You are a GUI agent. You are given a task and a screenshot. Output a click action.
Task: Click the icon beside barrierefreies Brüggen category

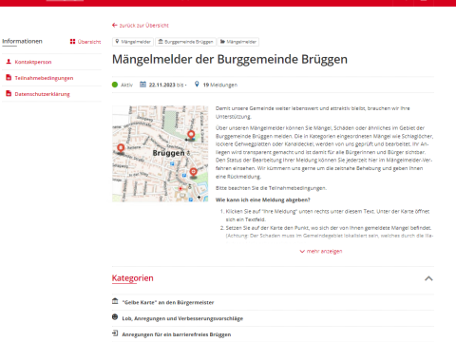(x=115, y=333)
